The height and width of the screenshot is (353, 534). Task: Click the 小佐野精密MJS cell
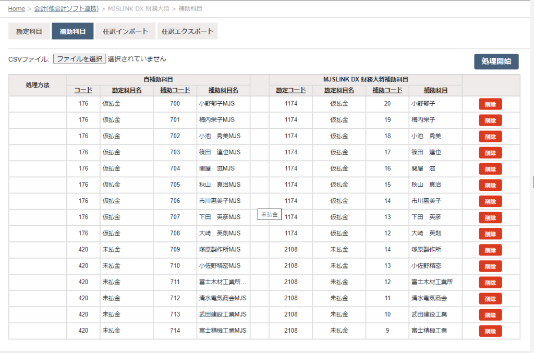(x=223, y=265)
